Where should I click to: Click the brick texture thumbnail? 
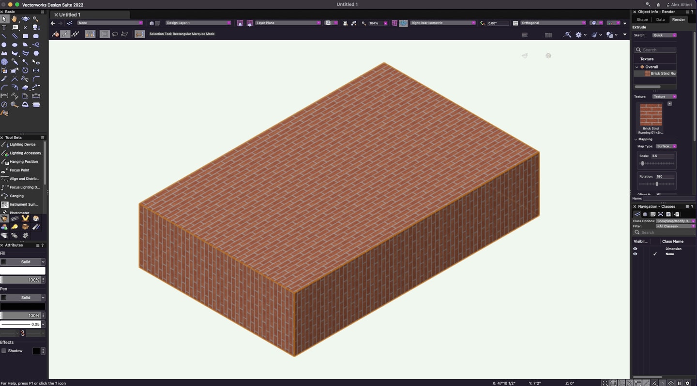(651, 114)
